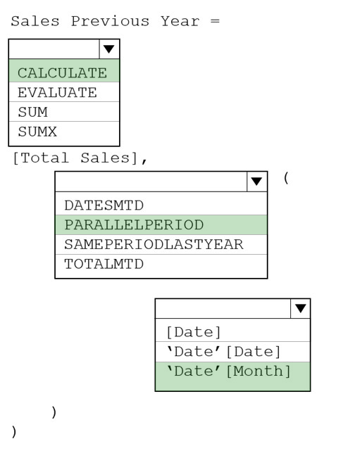Click the empty second combo box field

point(151,182)
